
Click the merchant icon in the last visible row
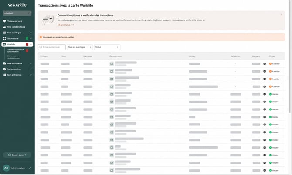tap(112, 170)
